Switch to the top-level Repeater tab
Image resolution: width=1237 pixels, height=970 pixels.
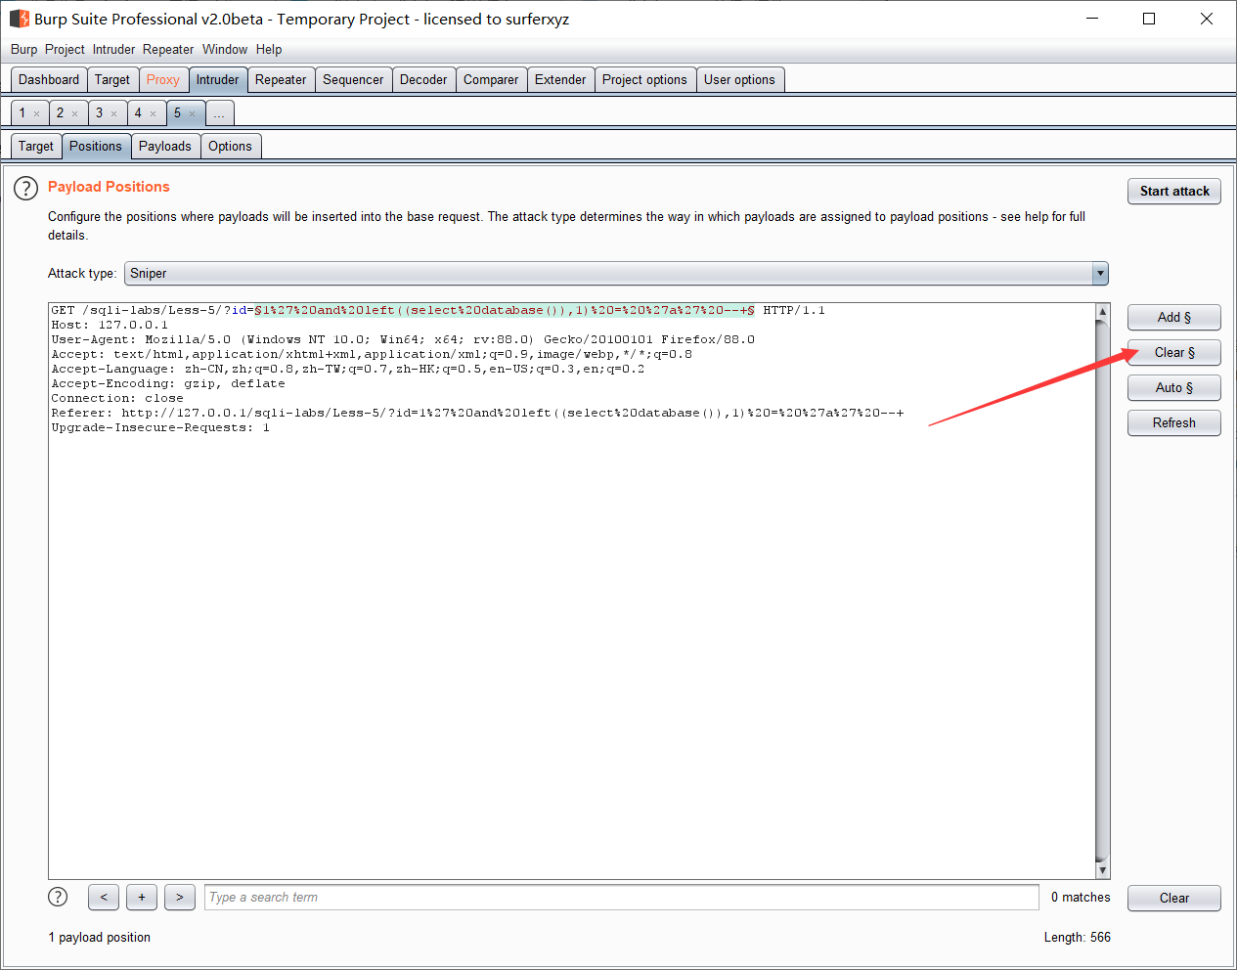[281, 80]
